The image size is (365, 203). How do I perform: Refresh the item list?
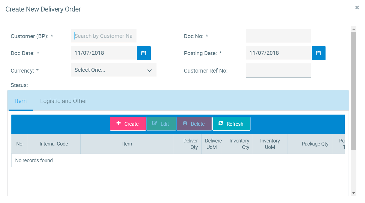[231, 124]
